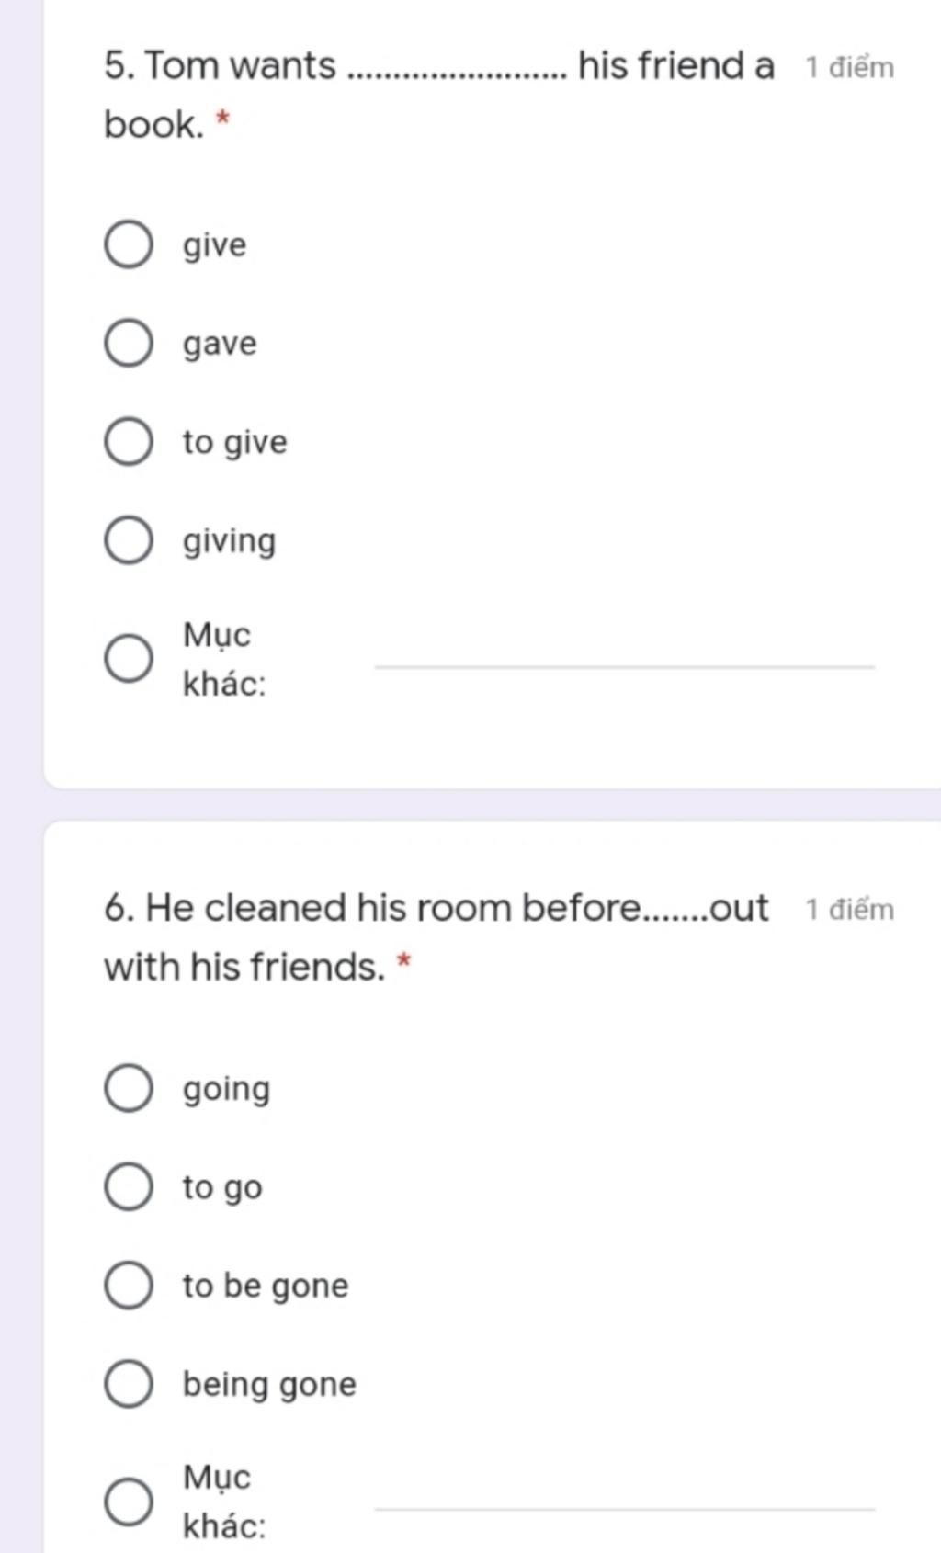Viewport: 941px width, 1553px height.
Task: Click the 'give' answer label
Action: pyautogui.click(x=214, y=245)
